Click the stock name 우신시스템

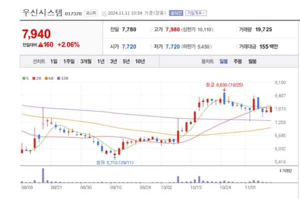[42, 13]
